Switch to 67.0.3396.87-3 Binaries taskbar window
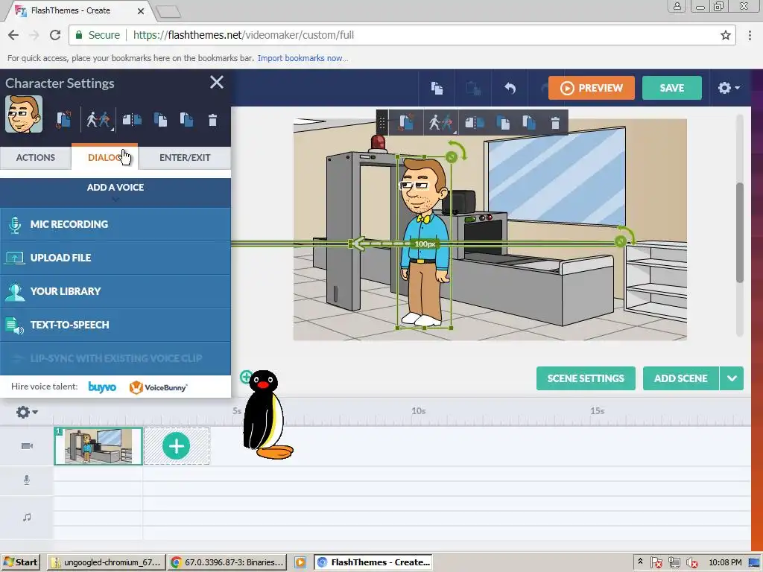 227,562
